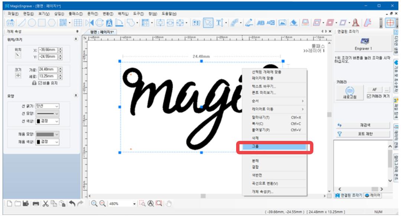The image size is (401, 216).
Task: Choose 그룹 in the context menu
Action: pos(275,146)
